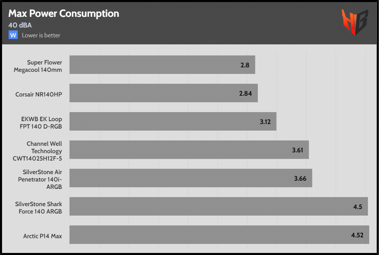Click the Corsair NR140HP label
This screenshot has height=255, width=379.
click(39, 94)
